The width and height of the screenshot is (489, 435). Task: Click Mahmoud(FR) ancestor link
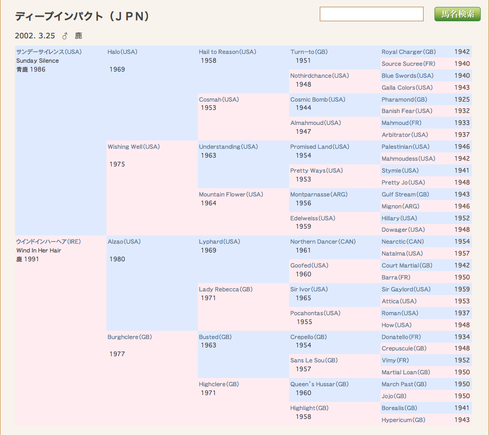[401, 123]
